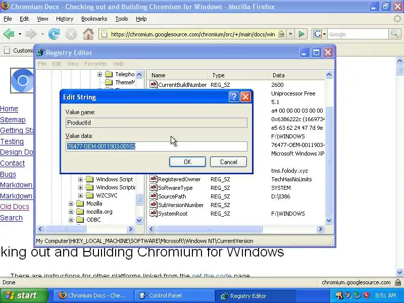Click the Registry Editor title bar icon
This screenshot has width=404, height=303.
[40, 53]
